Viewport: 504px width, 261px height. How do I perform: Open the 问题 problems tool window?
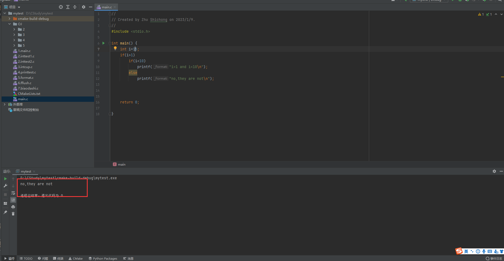pos(43,259)
